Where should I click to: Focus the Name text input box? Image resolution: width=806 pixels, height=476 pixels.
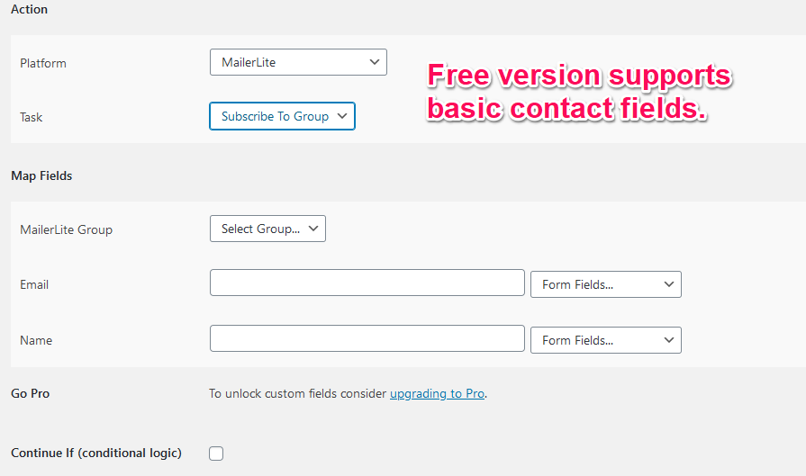point(367,338)
